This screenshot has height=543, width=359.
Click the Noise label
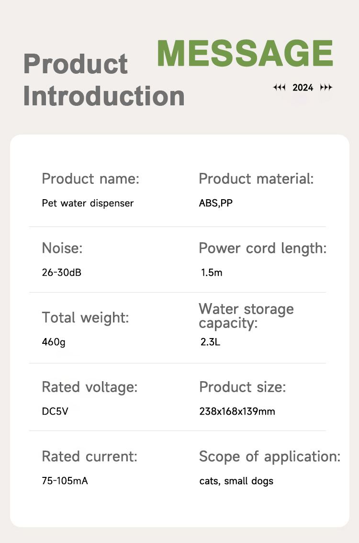62,248
